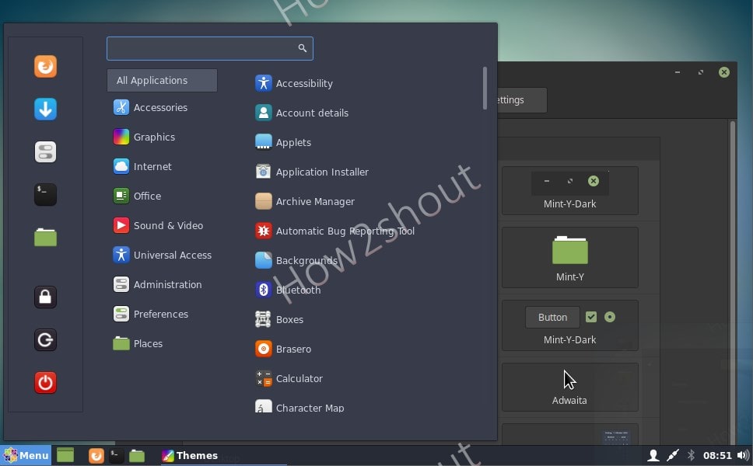Open Character Map
The image size is (753, 466).
click(299, 408)
